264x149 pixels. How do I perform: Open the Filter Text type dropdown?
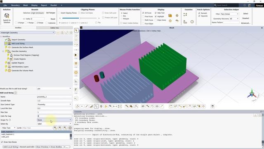coord(9,128)
